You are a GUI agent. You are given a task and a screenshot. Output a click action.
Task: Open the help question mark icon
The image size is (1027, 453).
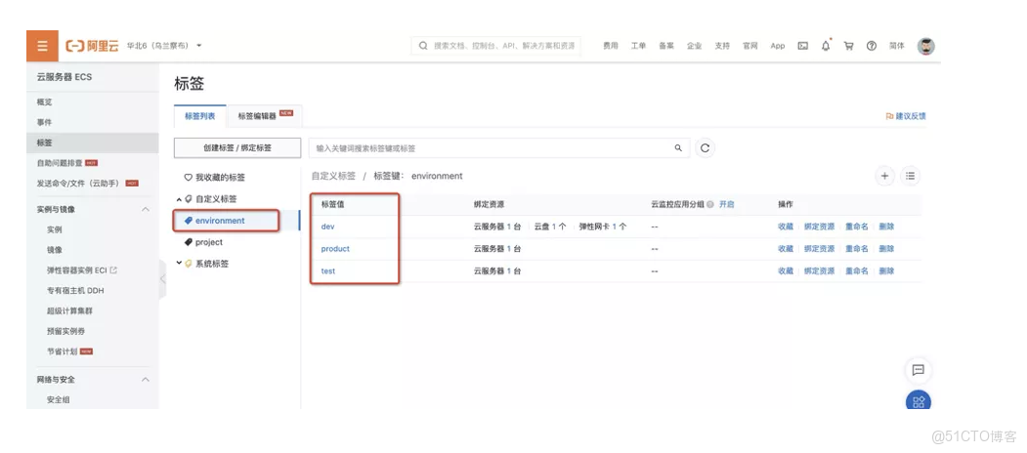coord(871,46)
